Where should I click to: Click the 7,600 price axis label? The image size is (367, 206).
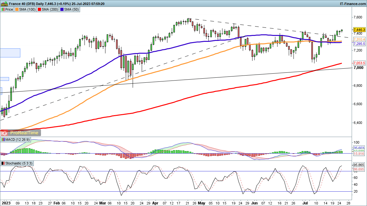(358, 17)
